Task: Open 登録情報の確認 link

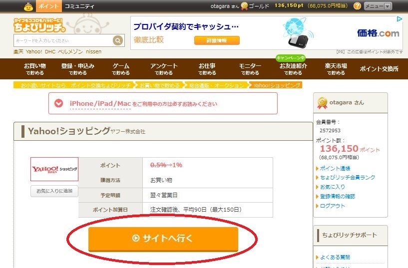Action: click(337, 196)
